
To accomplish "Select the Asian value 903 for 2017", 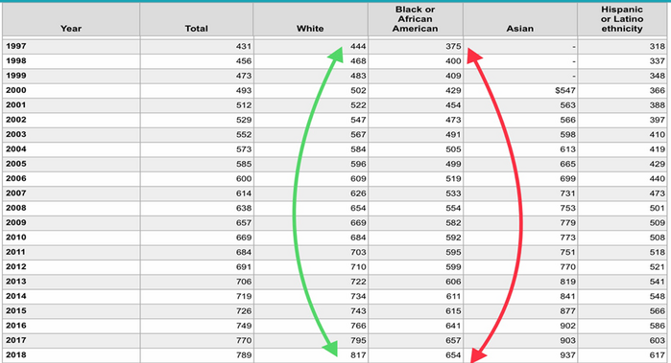I will (x=568, y=340).
